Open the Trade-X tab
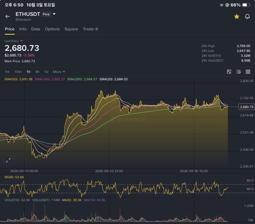Viewport: 255px width, 224px height. (91, 29)
